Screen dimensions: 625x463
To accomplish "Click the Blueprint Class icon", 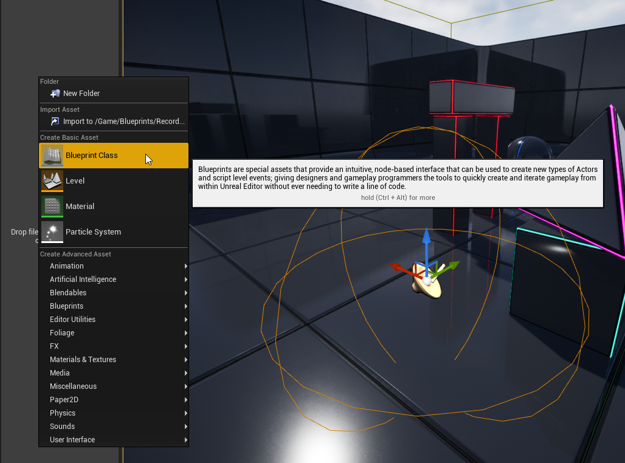I will click(x=52, y=156).
